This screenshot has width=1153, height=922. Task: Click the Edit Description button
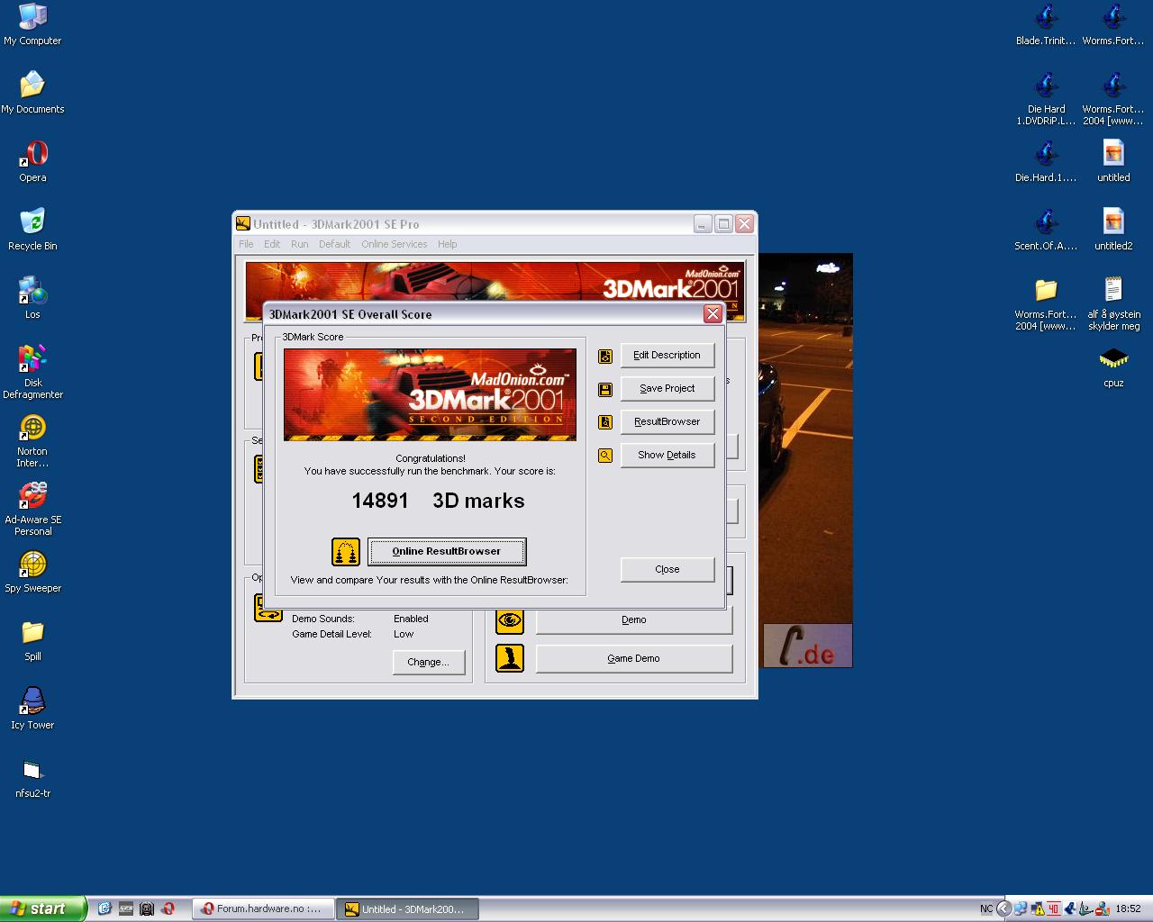pyautogui.click(x=667, y=356)
